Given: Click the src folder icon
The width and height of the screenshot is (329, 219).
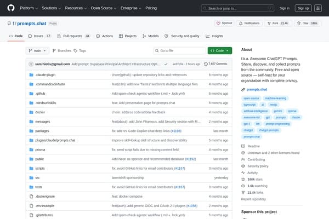Looking at the screenshot, I should tap(31, 178).
